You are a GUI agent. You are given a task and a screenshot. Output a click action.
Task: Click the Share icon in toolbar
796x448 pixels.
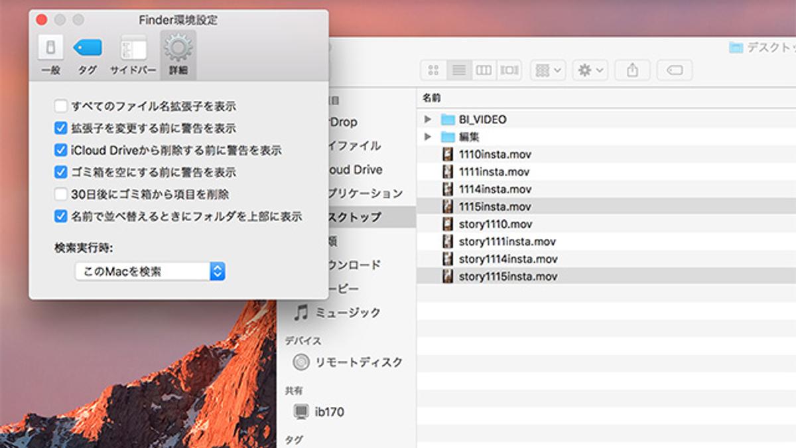click(x=632, y=70)
